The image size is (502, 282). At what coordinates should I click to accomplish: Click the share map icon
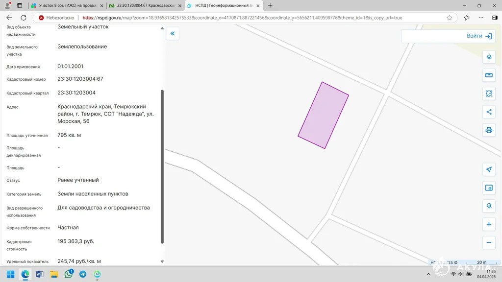pos(489,112)
